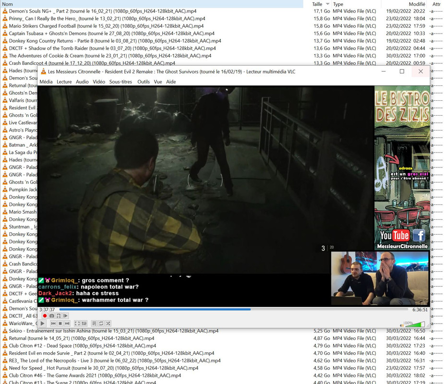Click VLC icon of La Saga du row

(x=5, y=152)
